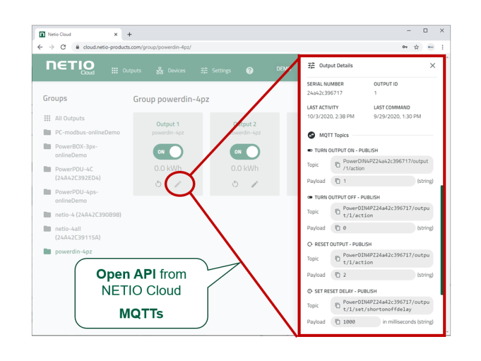The width and height of the screenshot is (481, 361).
Task: Open a new browser tab
Action: coord(129,34)
